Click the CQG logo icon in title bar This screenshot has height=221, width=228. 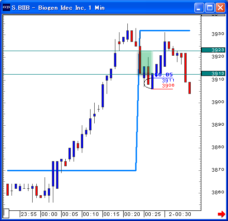[6, 7]
